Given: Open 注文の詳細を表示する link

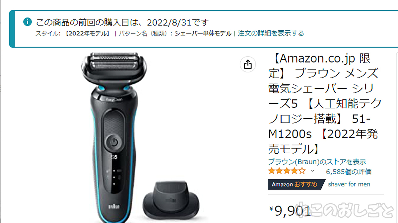Looking at the screenshot, I should coord(271,33).
